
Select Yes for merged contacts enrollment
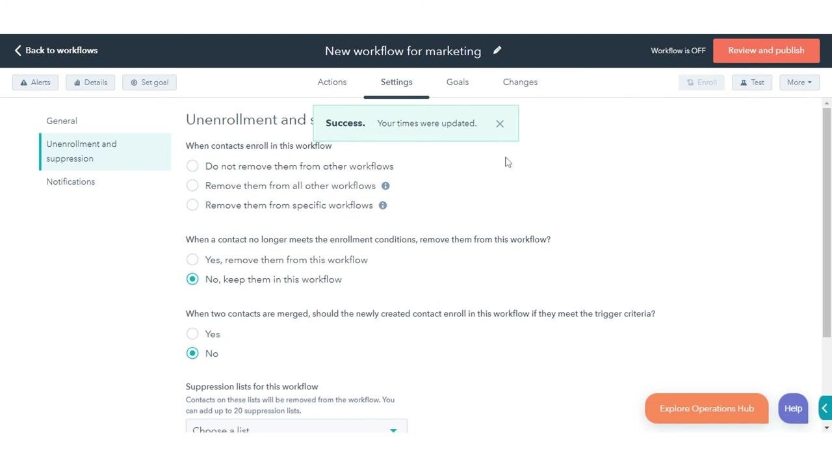point(192,334)
